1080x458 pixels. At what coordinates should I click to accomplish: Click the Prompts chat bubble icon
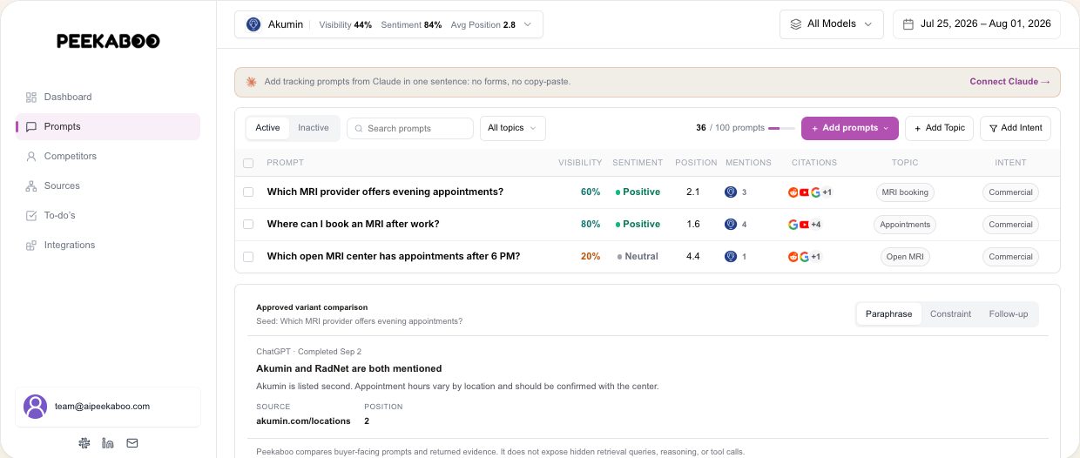[x=31, y=126]
